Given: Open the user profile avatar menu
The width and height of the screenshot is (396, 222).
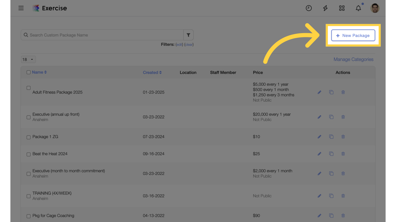Looking at the screenshot, I should click(375, 8).
